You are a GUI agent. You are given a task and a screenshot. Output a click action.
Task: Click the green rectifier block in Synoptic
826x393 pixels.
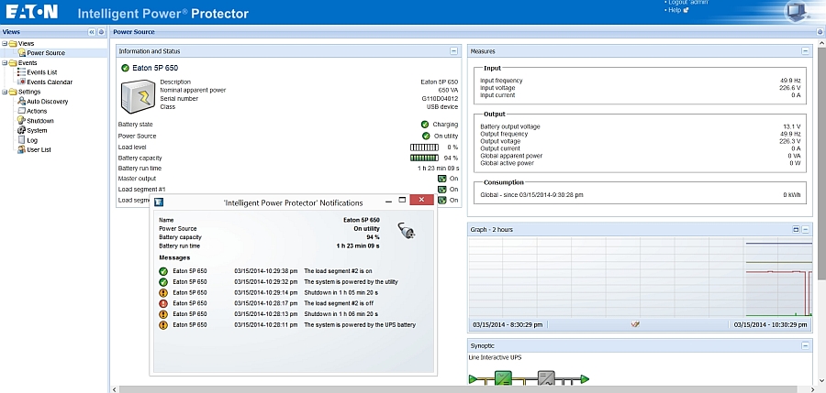tap(503, 378)
